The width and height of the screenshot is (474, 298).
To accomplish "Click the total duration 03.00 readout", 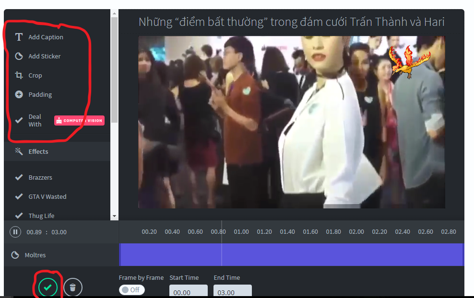I will [x=59, y=232].
